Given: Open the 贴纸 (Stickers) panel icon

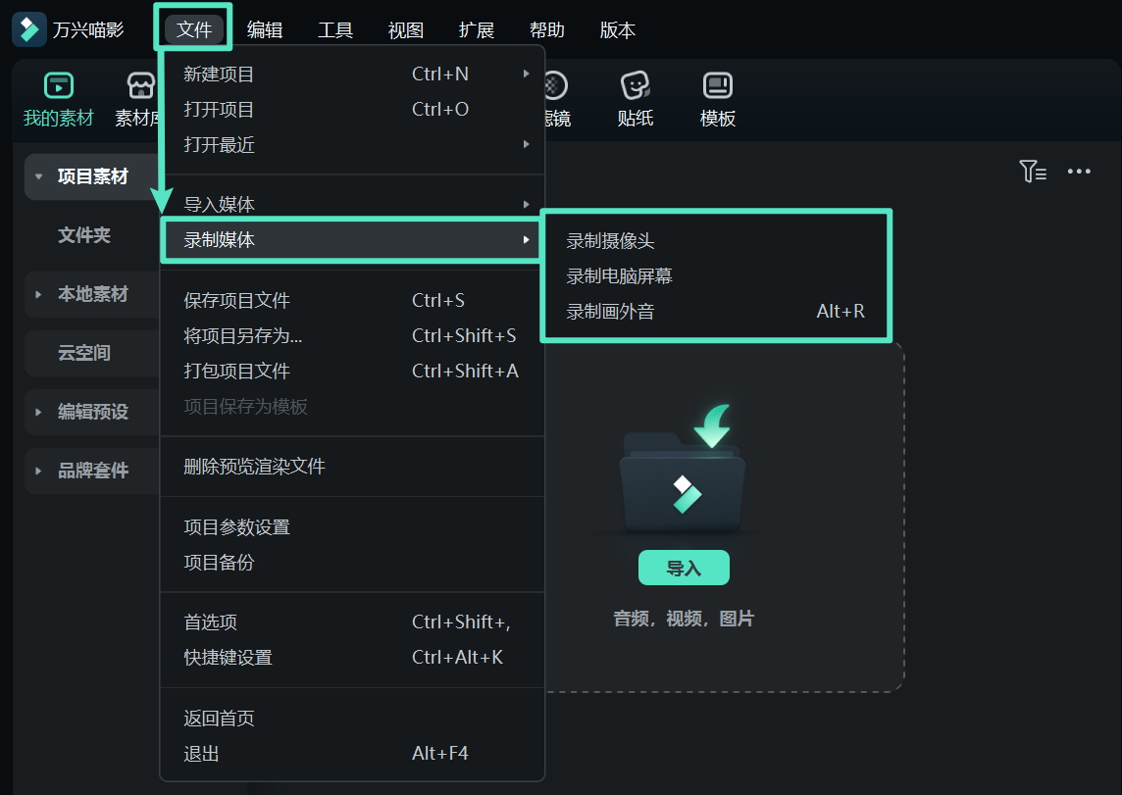Looking at the screenshot, I should tap(634, 86).
